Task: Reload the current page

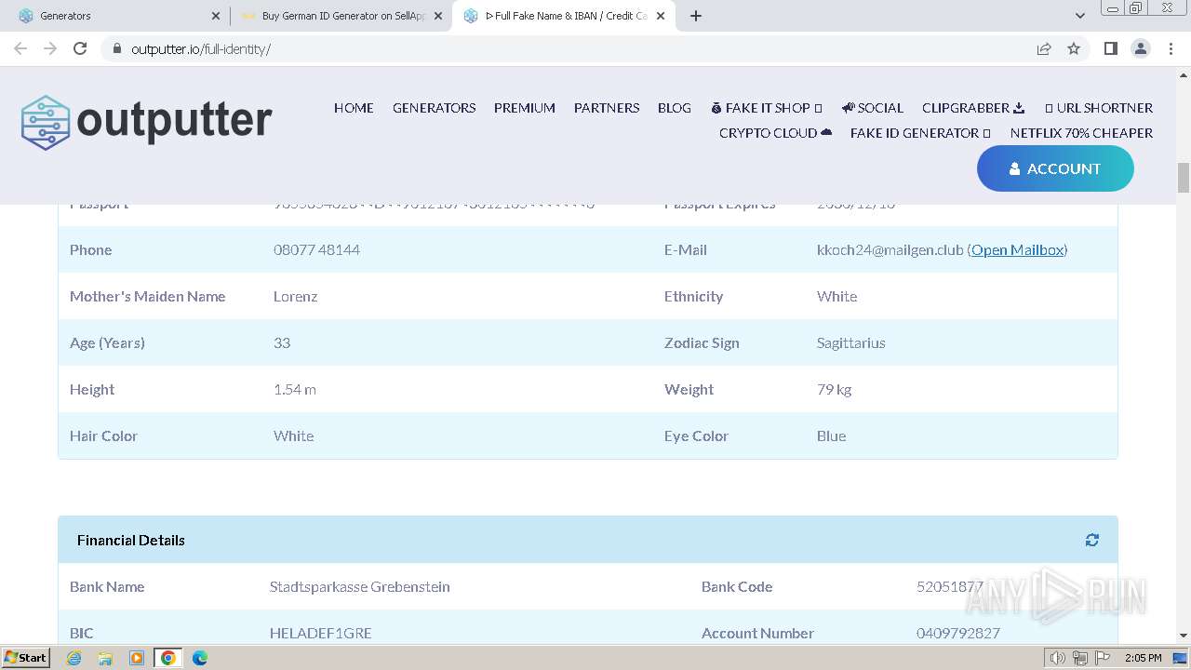Action: click(x=80, y=48)
